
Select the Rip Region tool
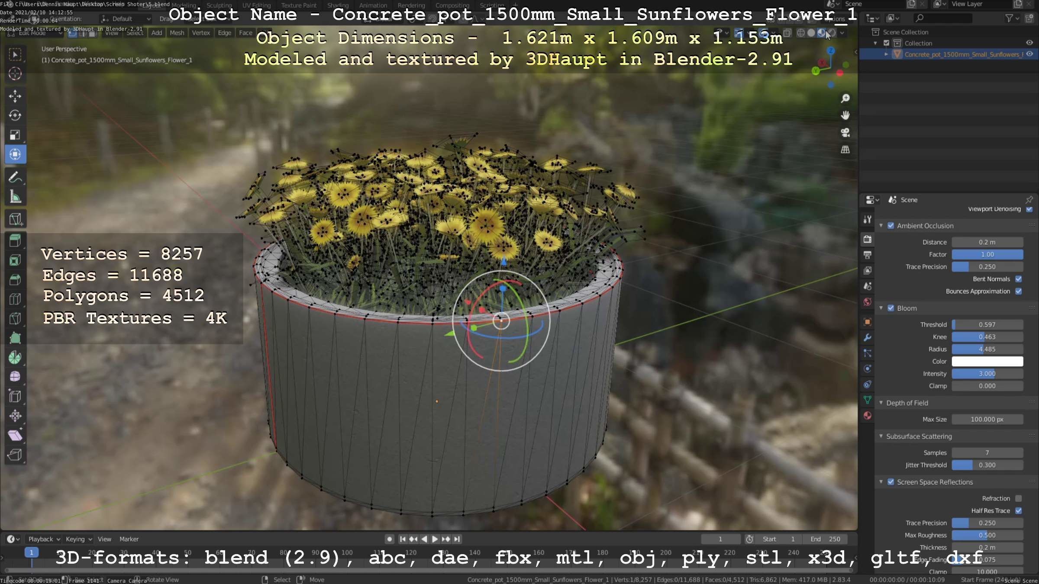(15, 455)
